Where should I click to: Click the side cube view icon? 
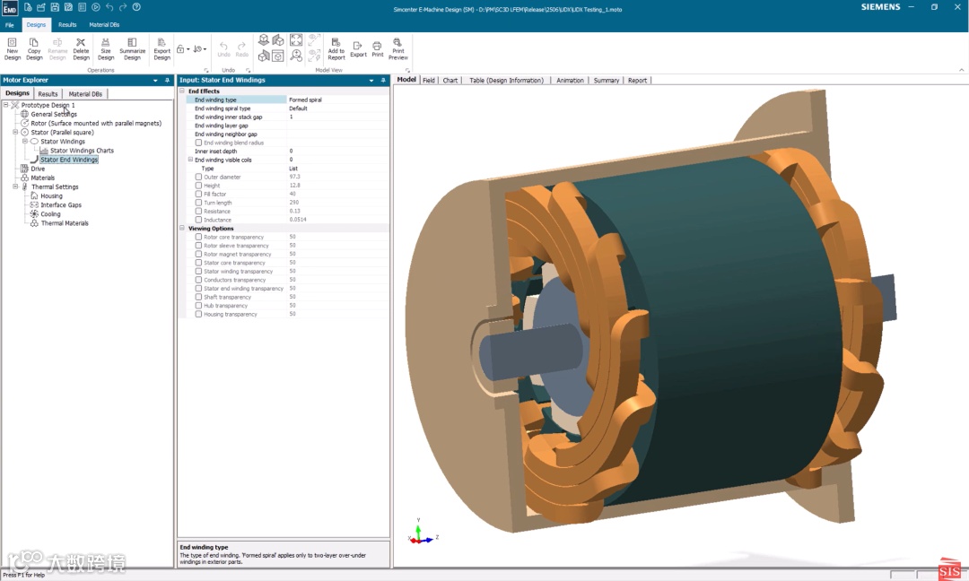coord(264,56)
